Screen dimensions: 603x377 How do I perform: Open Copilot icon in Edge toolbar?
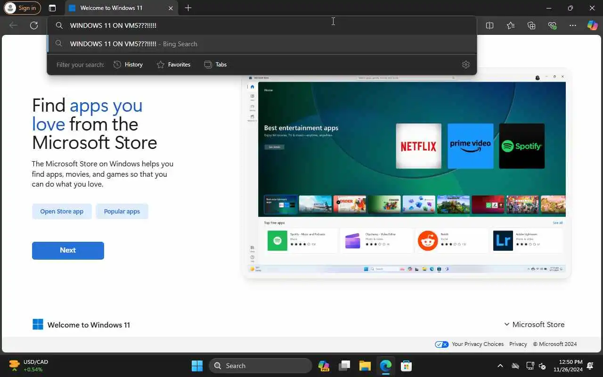click(593, 25)
